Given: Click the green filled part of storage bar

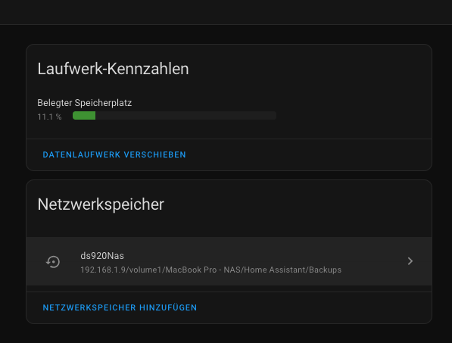Looking at the screenshot, I should click(x=84, y=116).
